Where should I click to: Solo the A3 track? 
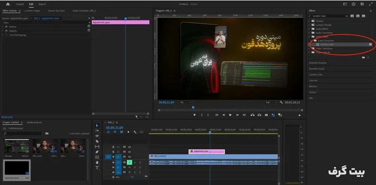[x=135, y=172]
